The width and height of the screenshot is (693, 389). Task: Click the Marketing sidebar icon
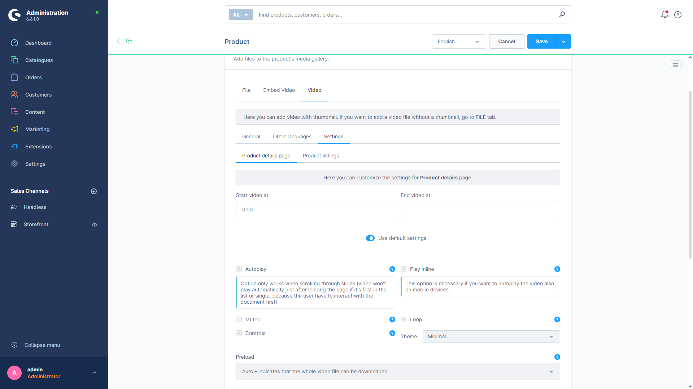pyautogui.click(x=15, y=129)
